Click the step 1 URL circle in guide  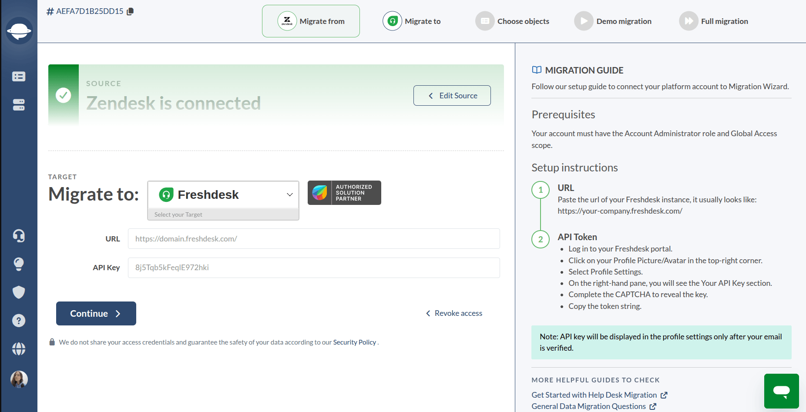coord(541,190)
